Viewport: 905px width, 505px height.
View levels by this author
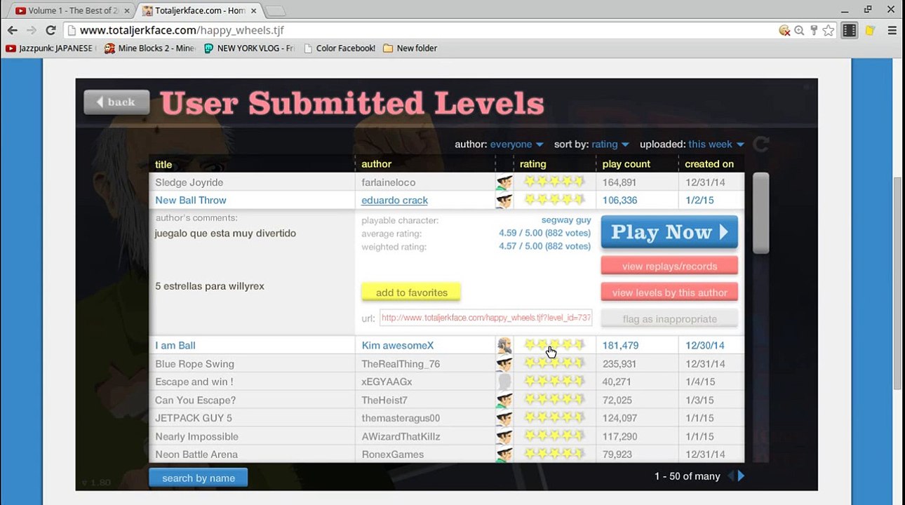coord(669,292)
